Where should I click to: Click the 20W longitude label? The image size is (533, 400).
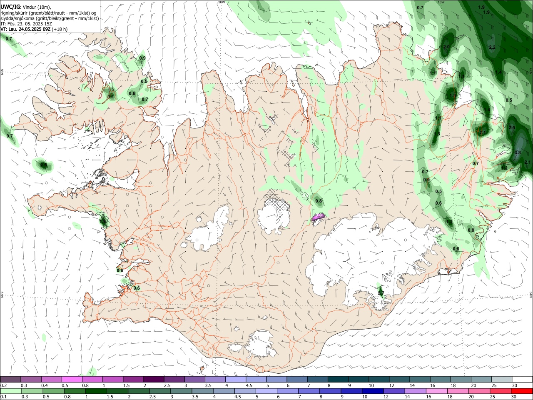[x=222, y=2]
